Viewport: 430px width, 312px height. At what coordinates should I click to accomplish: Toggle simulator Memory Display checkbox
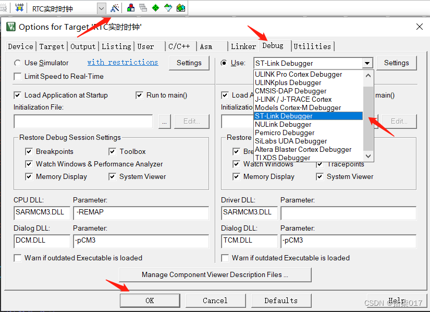click(x=29, y=176)
